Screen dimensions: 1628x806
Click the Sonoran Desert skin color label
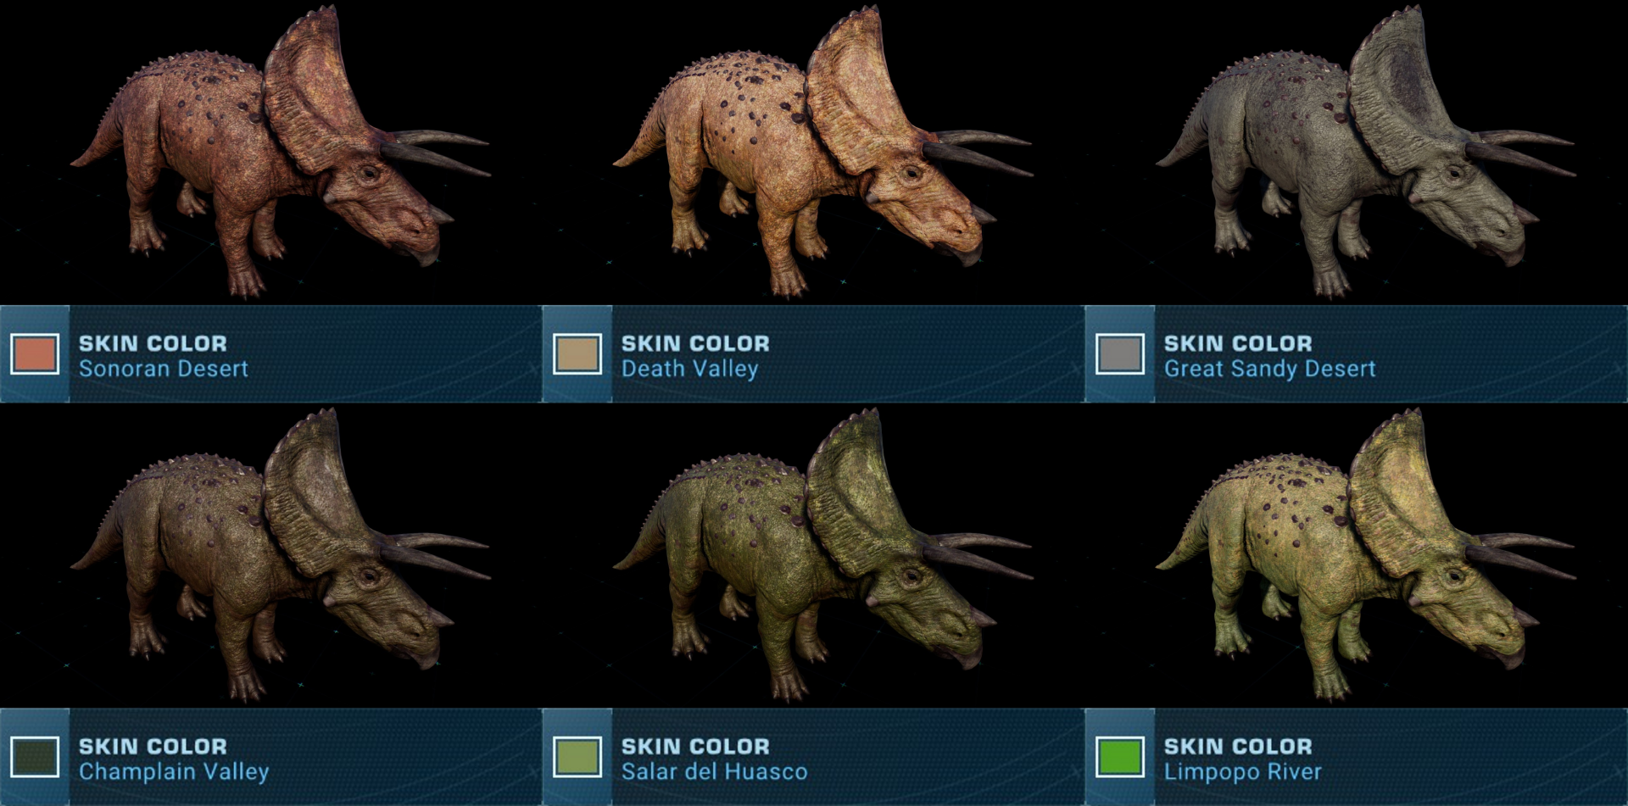(x=164, y=369)
